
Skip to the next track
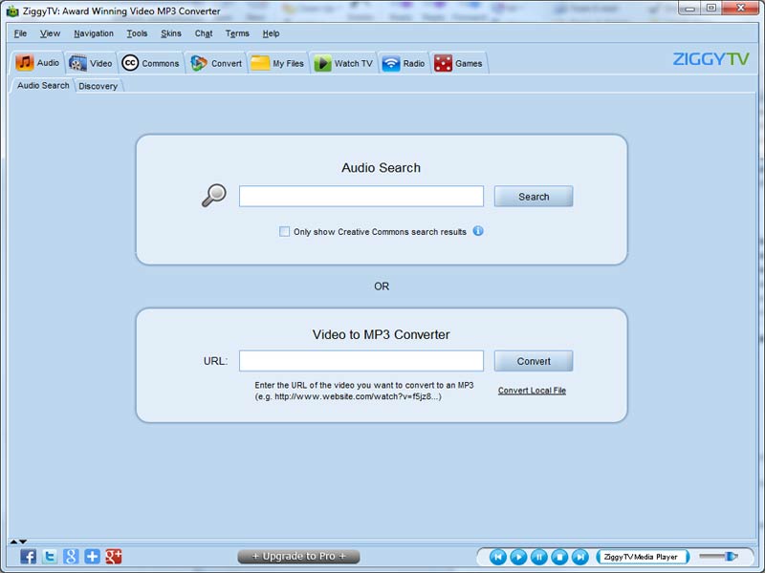point(580,557)
